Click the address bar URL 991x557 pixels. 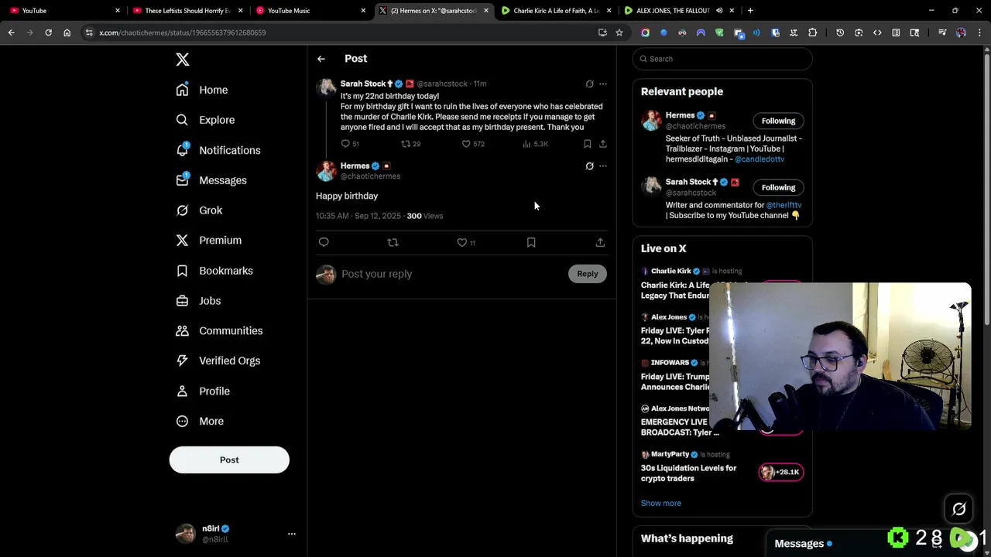[183, 32]
